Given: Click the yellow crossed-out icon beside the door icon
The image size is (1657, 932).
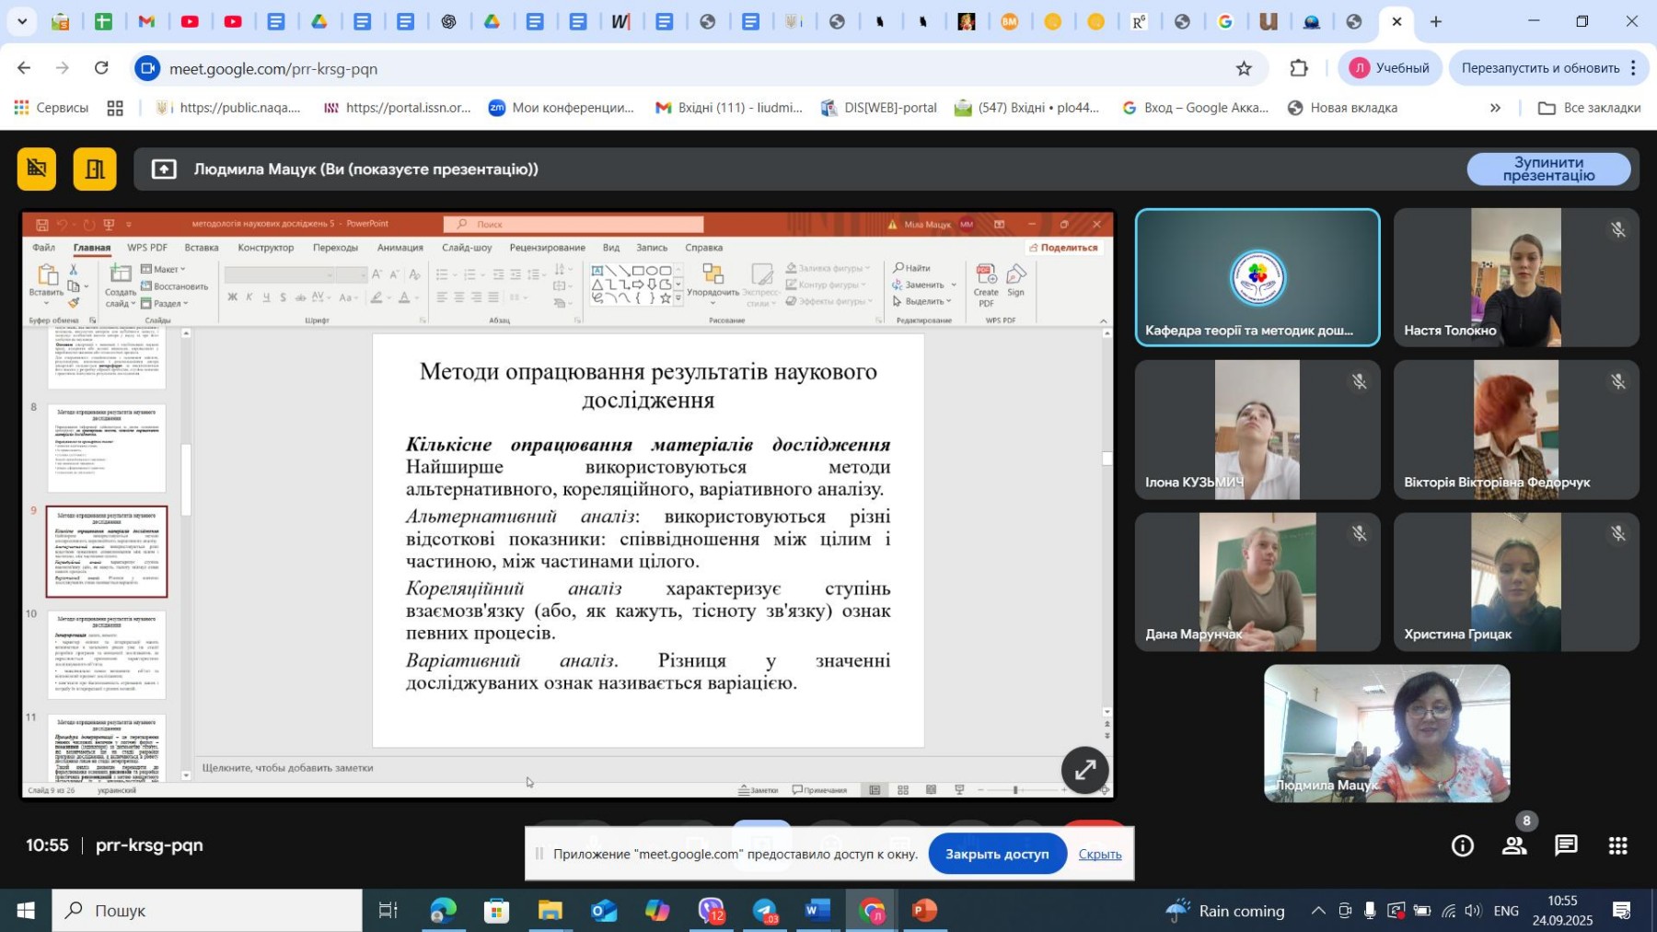Looking at the screenshot, I should [37, 169].
